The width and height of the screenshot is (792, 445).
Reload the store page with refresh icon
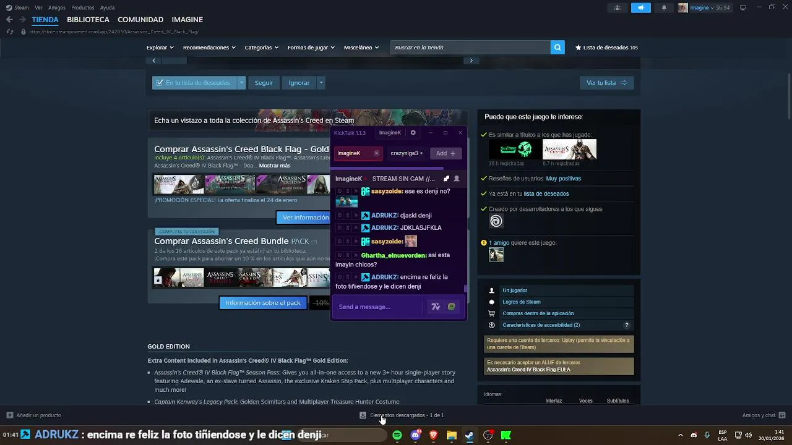point(9,32)
